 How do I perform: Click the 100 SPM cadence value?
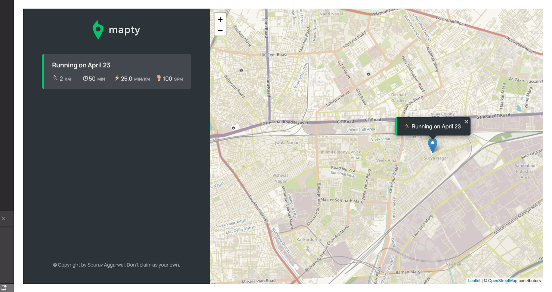pos(173,79)
